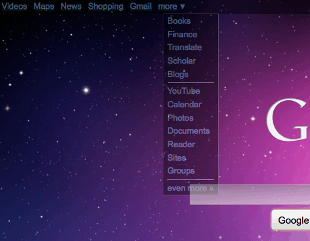The height and width of the screenshot is (241, 310).
Task: Select Books from the more menu
Action: pyautogui.click(x=179, y=21)
